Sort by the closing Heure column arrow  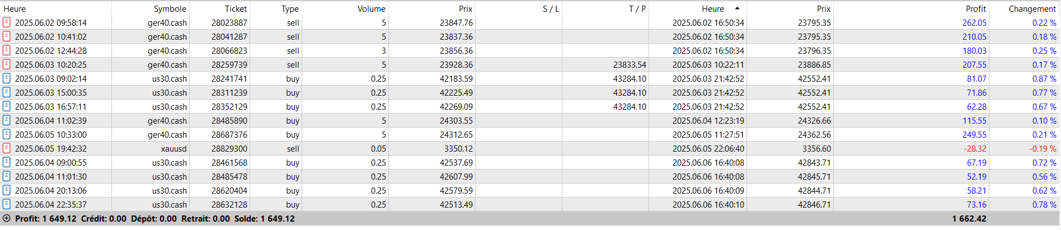[737, 8]
